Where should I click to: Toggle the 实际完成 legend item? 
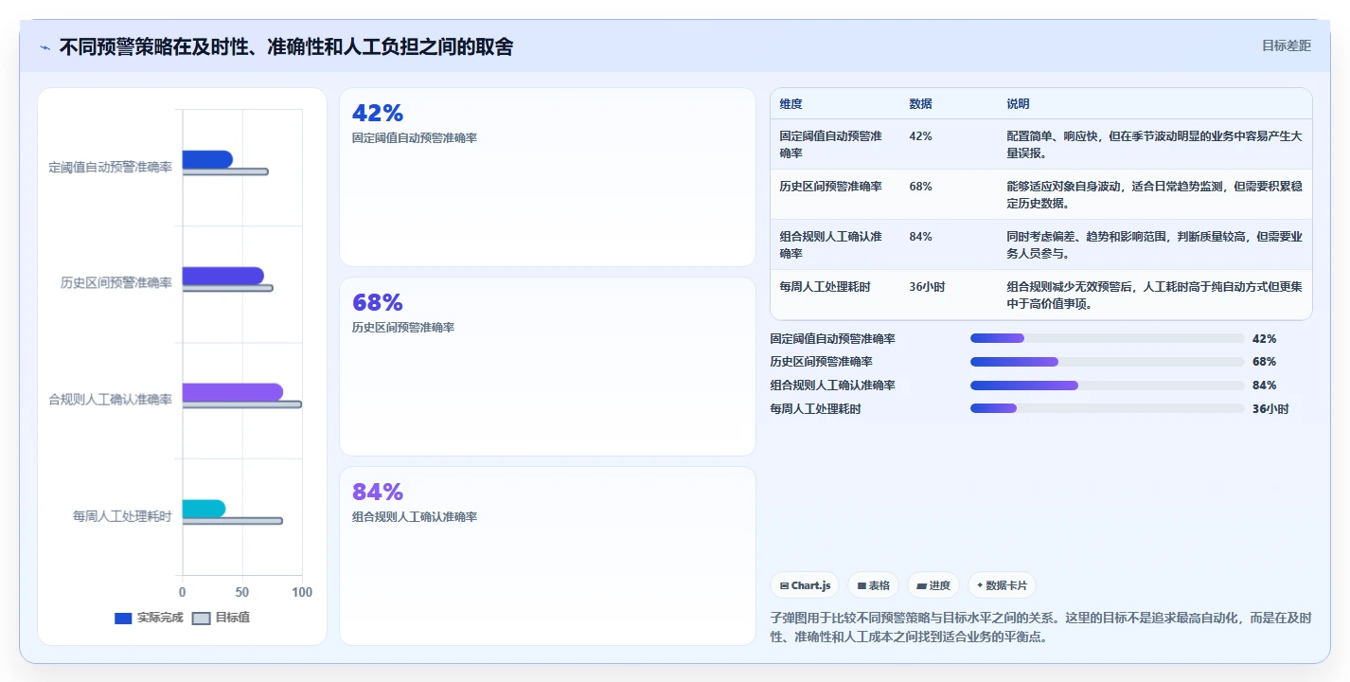pyautogui.click(x=149, y=618)
